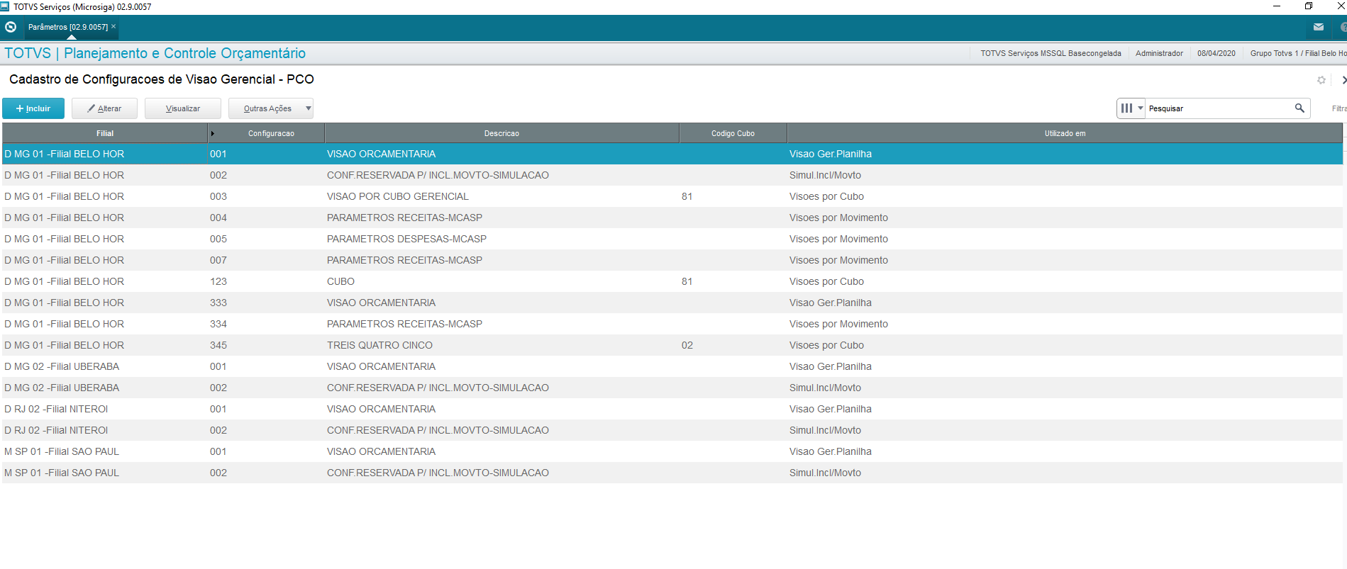Select configuracao 007 row

tap(672, 260)
